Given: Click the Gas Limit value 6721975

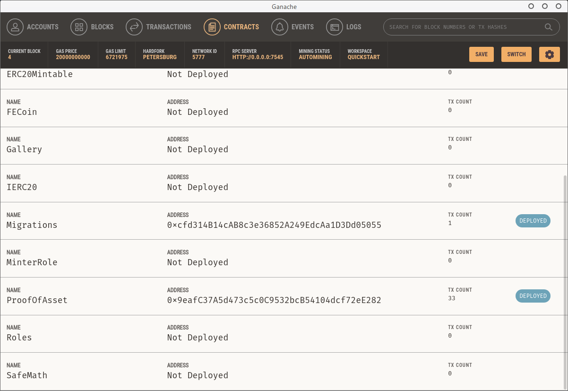Looking at the screenshot, I should [117, 57].
